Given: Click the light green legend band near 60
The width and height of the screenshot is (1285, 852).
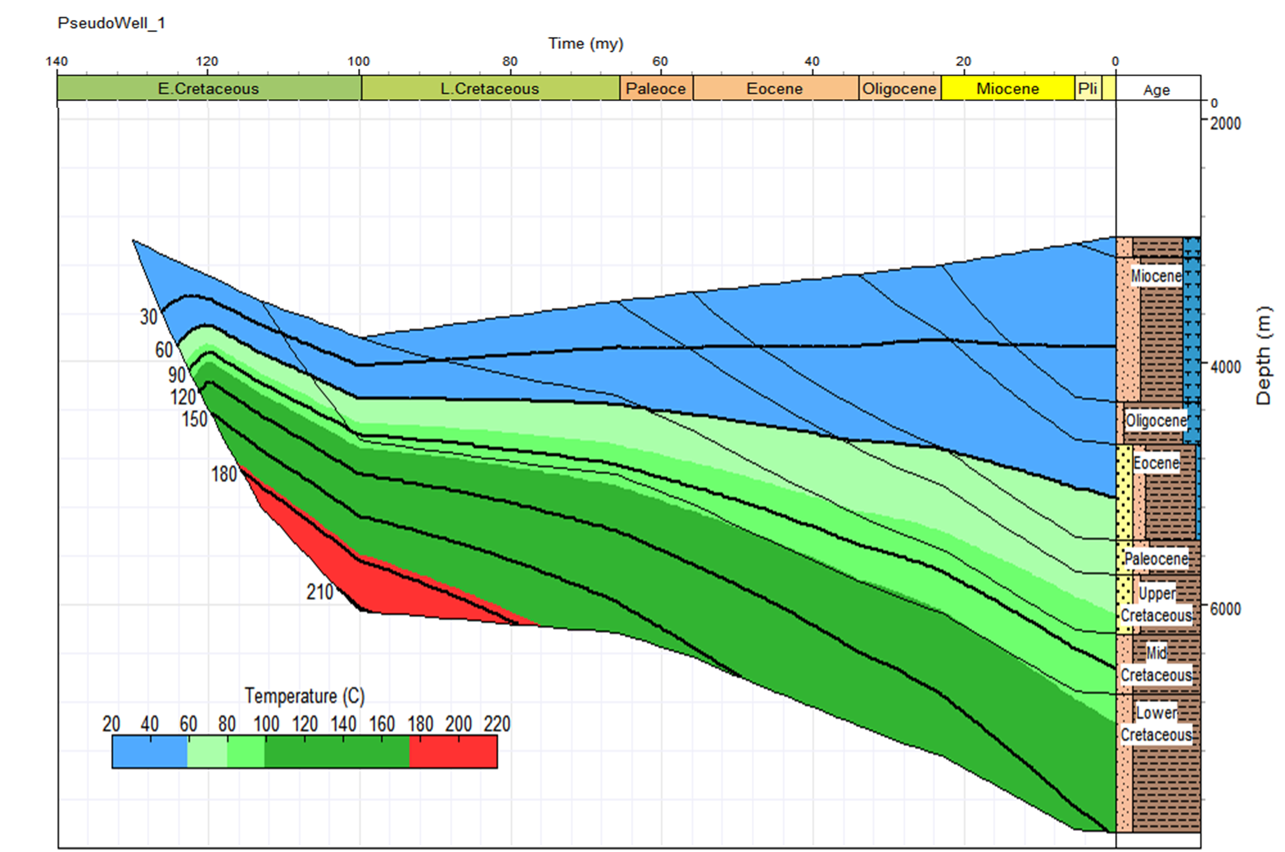Looking at the screenshot, I should (207, 752).
